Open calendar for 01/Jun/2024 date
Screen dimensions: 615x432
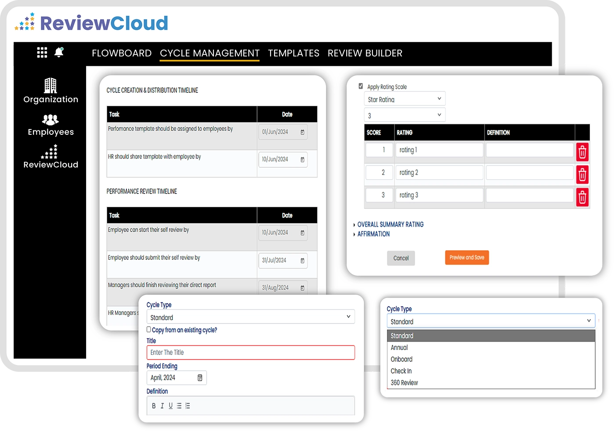click(x=302, y=132)
